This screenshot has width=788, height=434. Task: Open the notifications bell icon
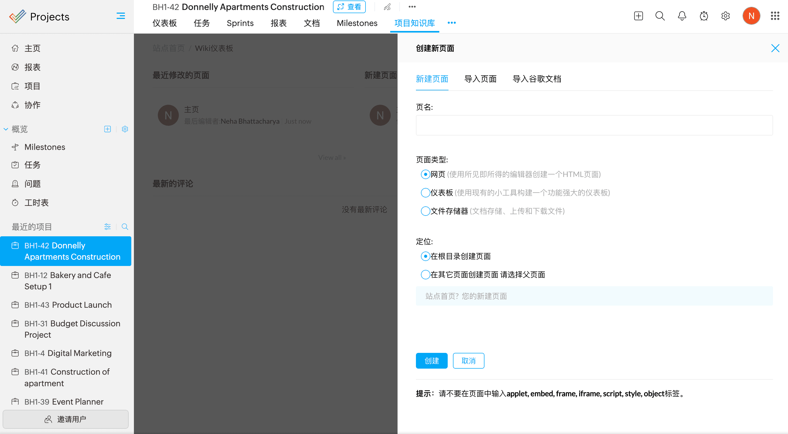(682, 16)
